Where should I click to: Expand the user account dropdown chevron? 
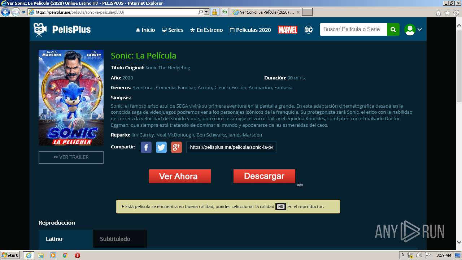420,30
